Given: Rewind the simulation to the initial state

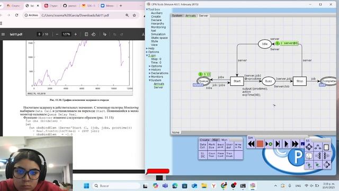Looking at the screenshot, I should pos(251,144).
